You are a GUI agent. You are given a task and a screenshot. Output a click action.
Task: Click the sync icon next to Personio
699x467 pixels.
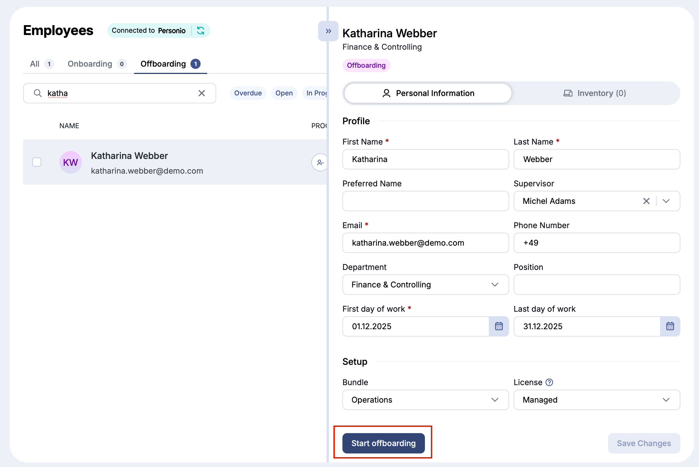(201, 30)
